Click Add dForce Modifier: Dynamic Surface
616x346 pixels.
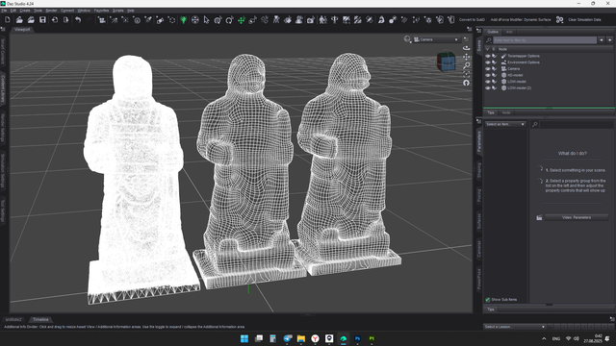pos(521,19)
